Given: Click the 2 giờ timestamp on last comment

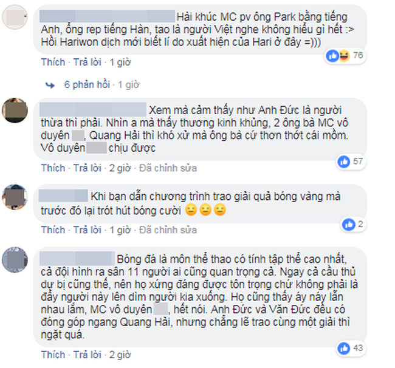Looking at the screenshot, I should [120, 355].
